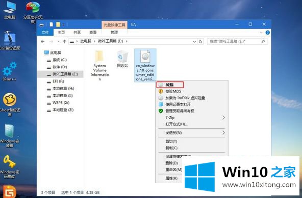Click the search magnifier icon
The width and height of the screenshot is (302, 198).
coord(263,41)
